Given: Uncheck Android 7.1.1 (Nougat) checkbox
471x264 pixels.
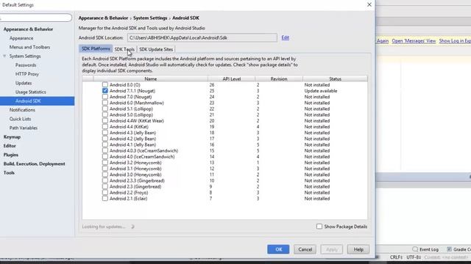Looking at the screenshot, I should pyautogui.click(x=105, y=91).
